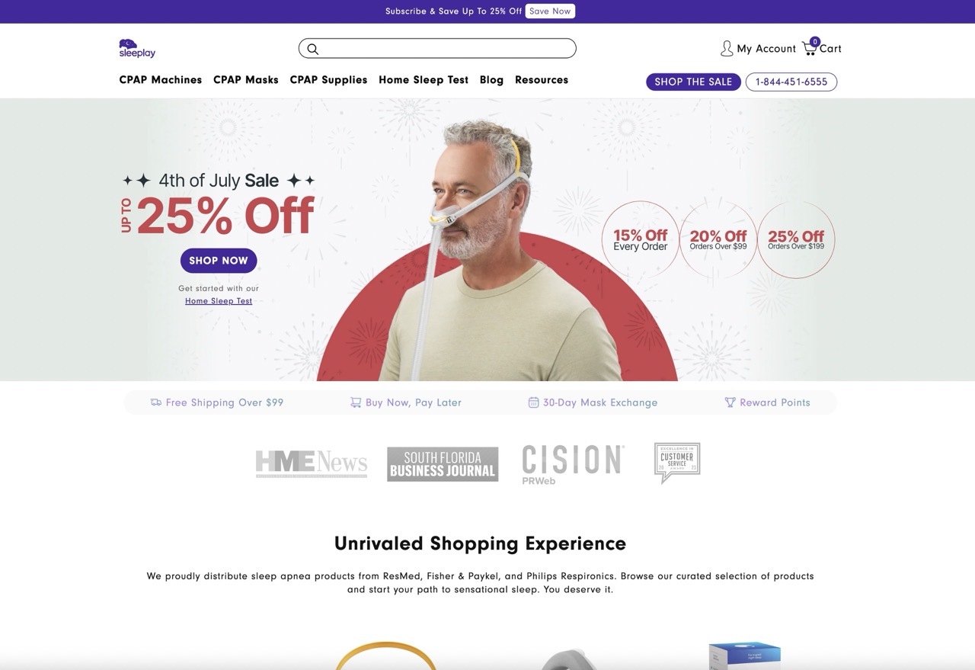975x670 pixels.
Task: Click the Buy Now, Pay Later cart icon
Action: click(x=356, y=402)
